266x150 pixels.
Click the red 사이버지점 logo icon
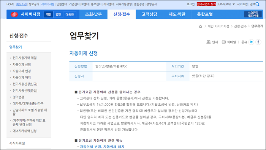tap(14, 14)
